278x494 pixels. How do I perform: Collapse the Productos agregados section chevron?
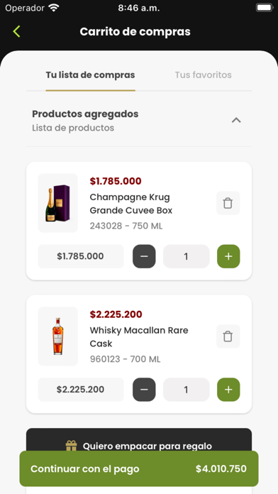(236, 120)
